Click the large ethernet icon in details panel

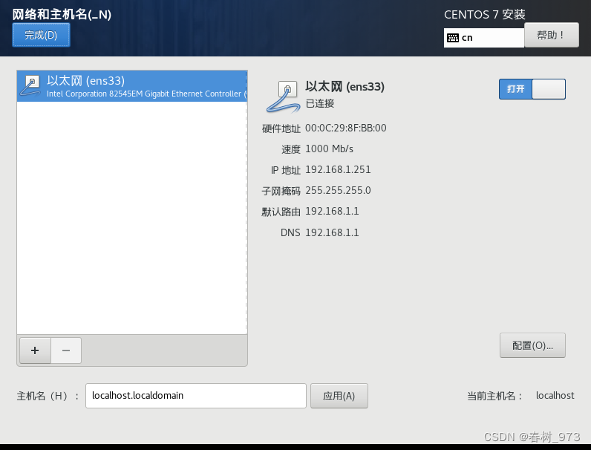[x=284, y=97]
